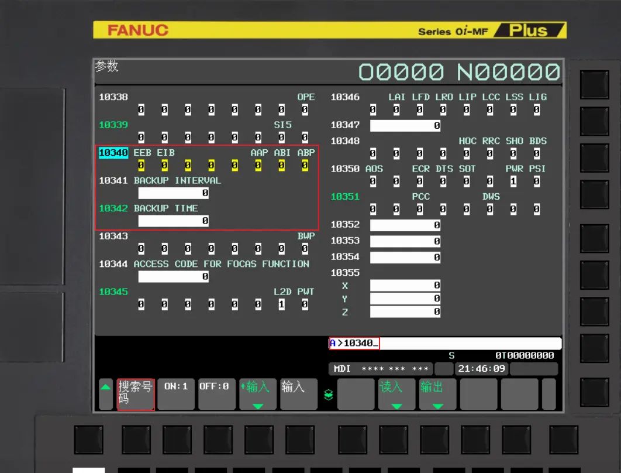
Task: Push the hardware key beneath the 搜索号码 soft key
Action: (136, 439)
